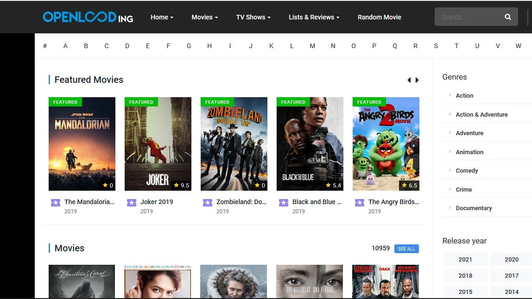Go to next featured movies slide

coord(417,80)
